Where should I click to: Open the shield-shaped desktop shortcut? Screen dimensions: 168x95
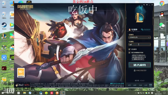[x=4, y=49]
